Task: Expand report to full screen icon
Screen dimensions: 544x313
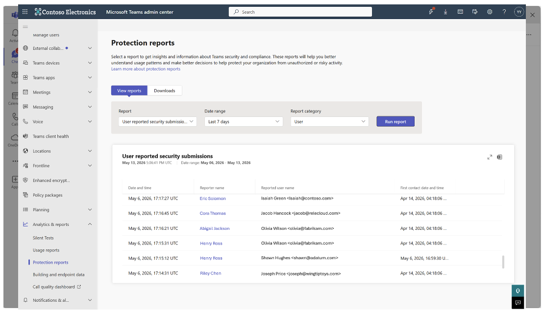Action: [490, 157]
